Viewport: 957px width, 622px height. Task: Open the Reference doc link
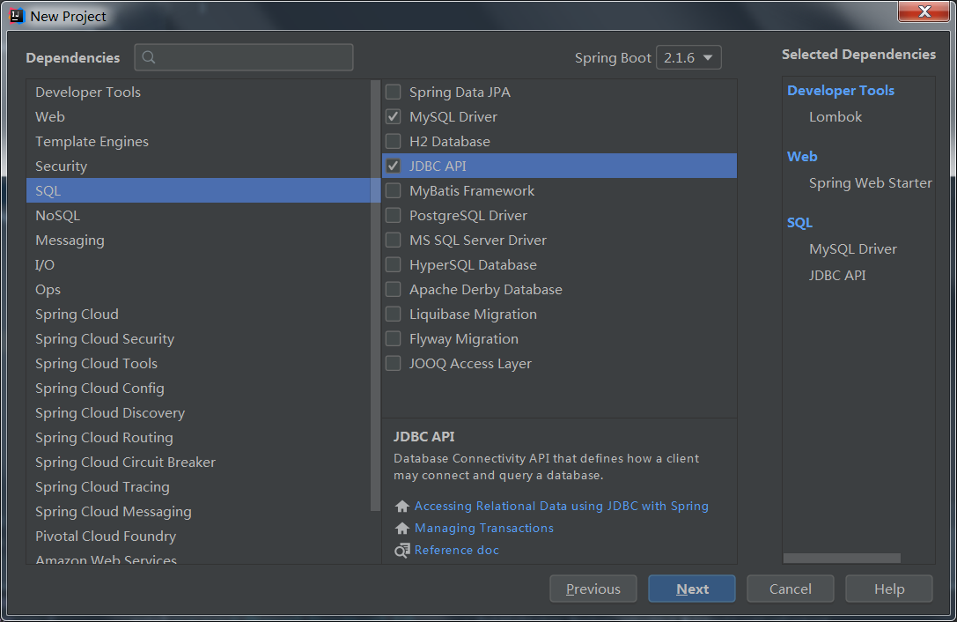click(457, 550)
